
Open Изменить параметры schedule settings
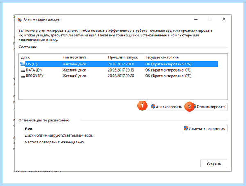tap(205, 129)
